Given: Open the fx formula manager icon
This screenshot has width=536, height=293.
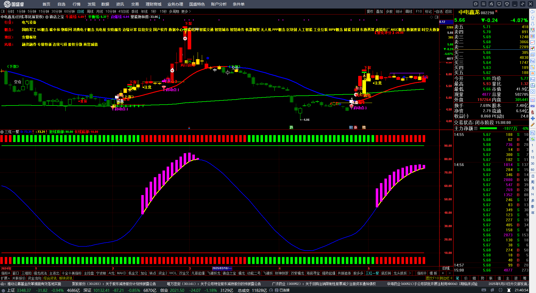Looking at the screenshot, I should (x=491, y=4).
